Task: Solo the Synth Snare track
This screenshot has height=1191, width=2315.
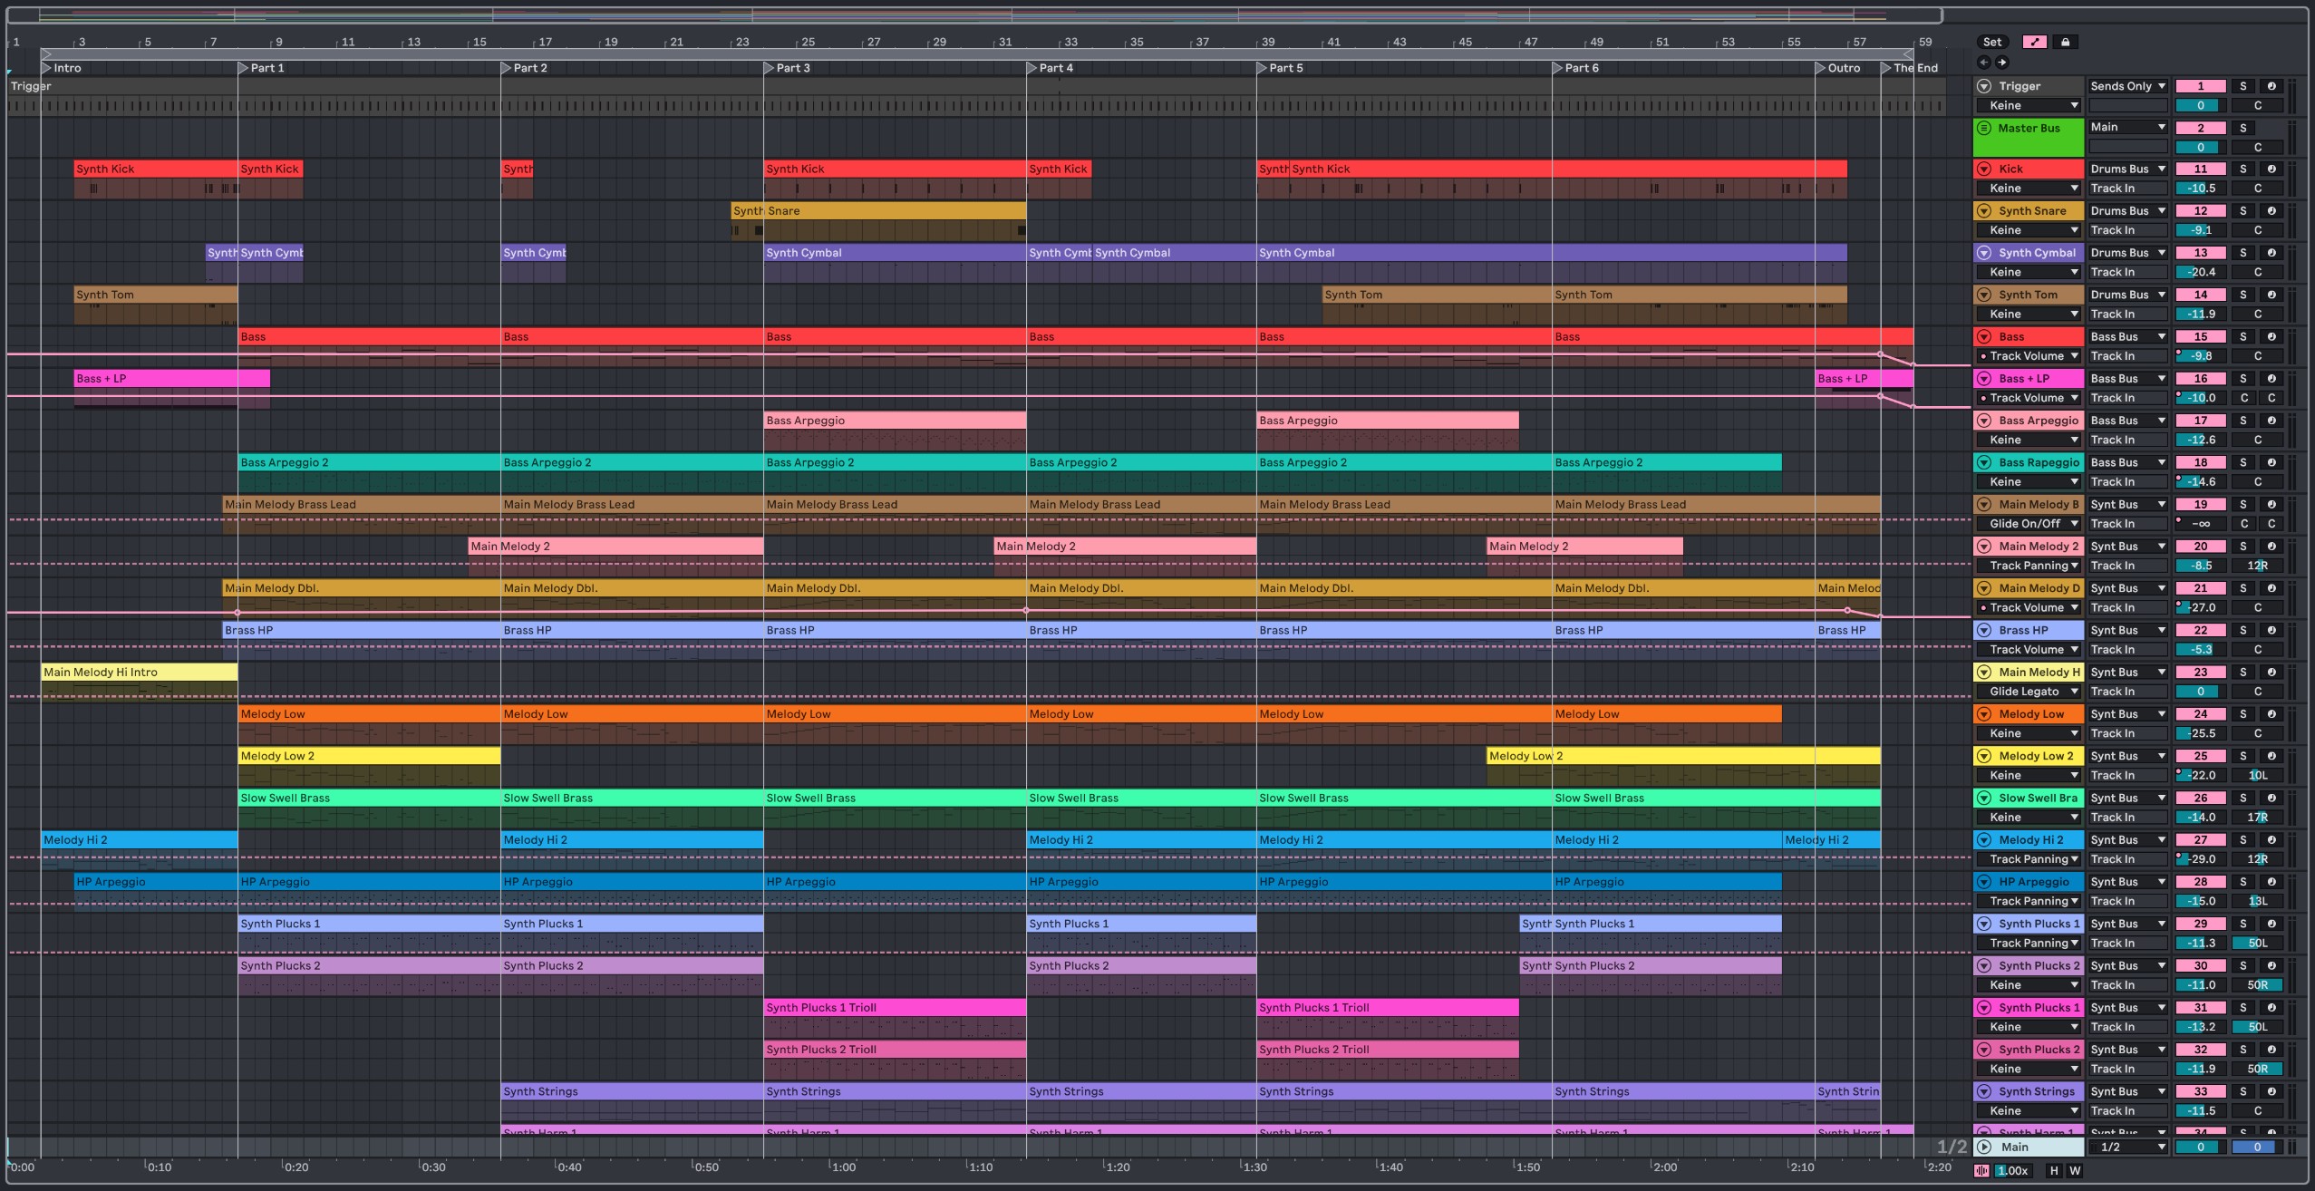Action: [2242, 211]
